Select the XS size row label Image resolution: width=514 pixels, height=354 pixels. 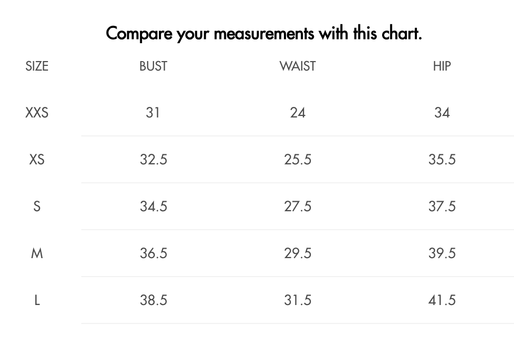point(37,160)
